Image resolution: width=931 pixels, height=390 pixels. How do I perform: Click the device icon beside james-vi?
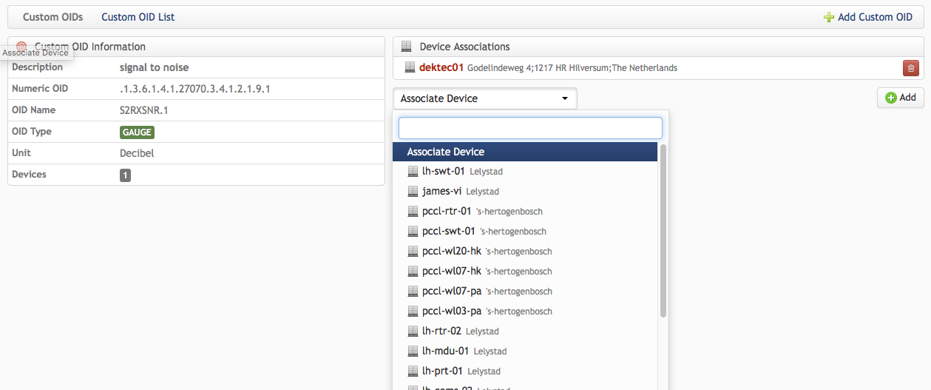[x=413, y=191]
